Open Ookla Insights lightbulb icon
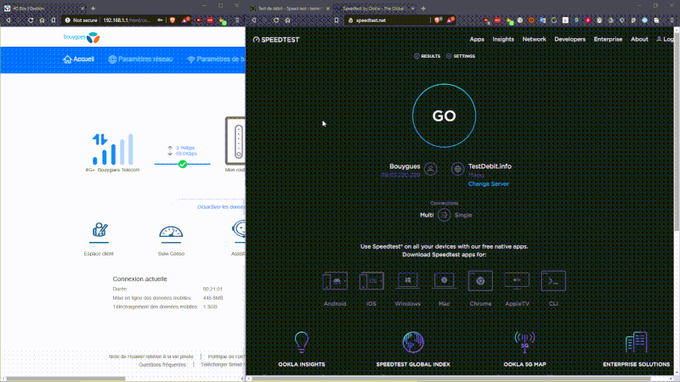680x382 pixels. [302, 342]
